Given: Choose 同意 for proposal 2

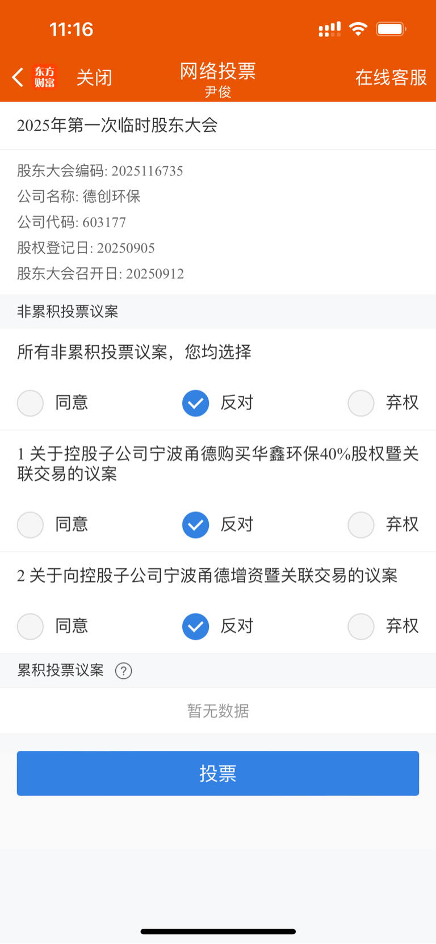Looking at the screenshot, I should 30,626.
